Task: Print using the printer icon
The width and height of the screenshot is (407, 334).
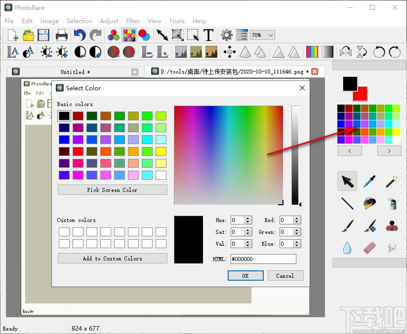Action: 62,35
